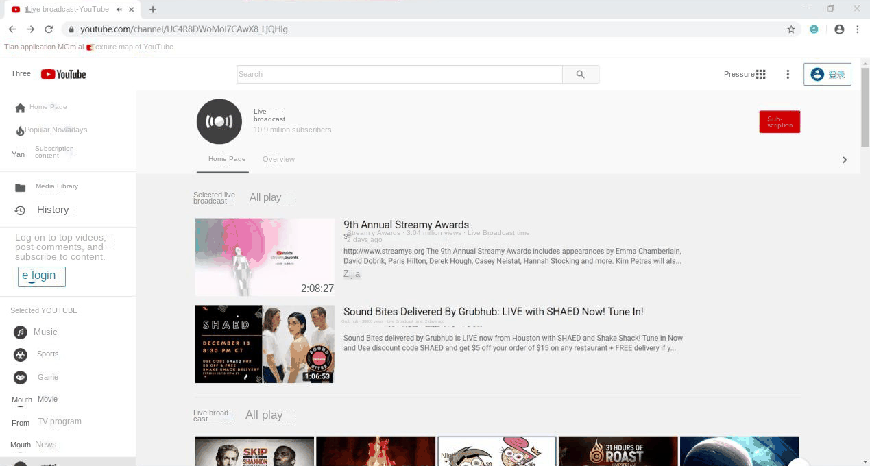Select the Game category
This screenshot has width=870, height=466.
click(47, 377)
